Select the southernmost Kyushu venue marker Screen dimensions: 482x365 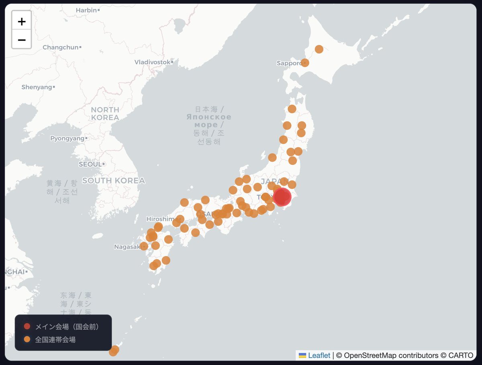[154, 265]
